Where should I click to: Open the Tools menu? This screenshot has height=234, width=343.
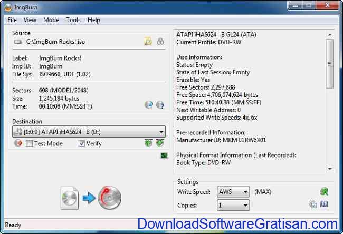click(73, 20)
